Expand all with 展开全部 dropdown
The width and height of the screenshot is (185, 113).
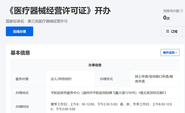click(170, 53)
